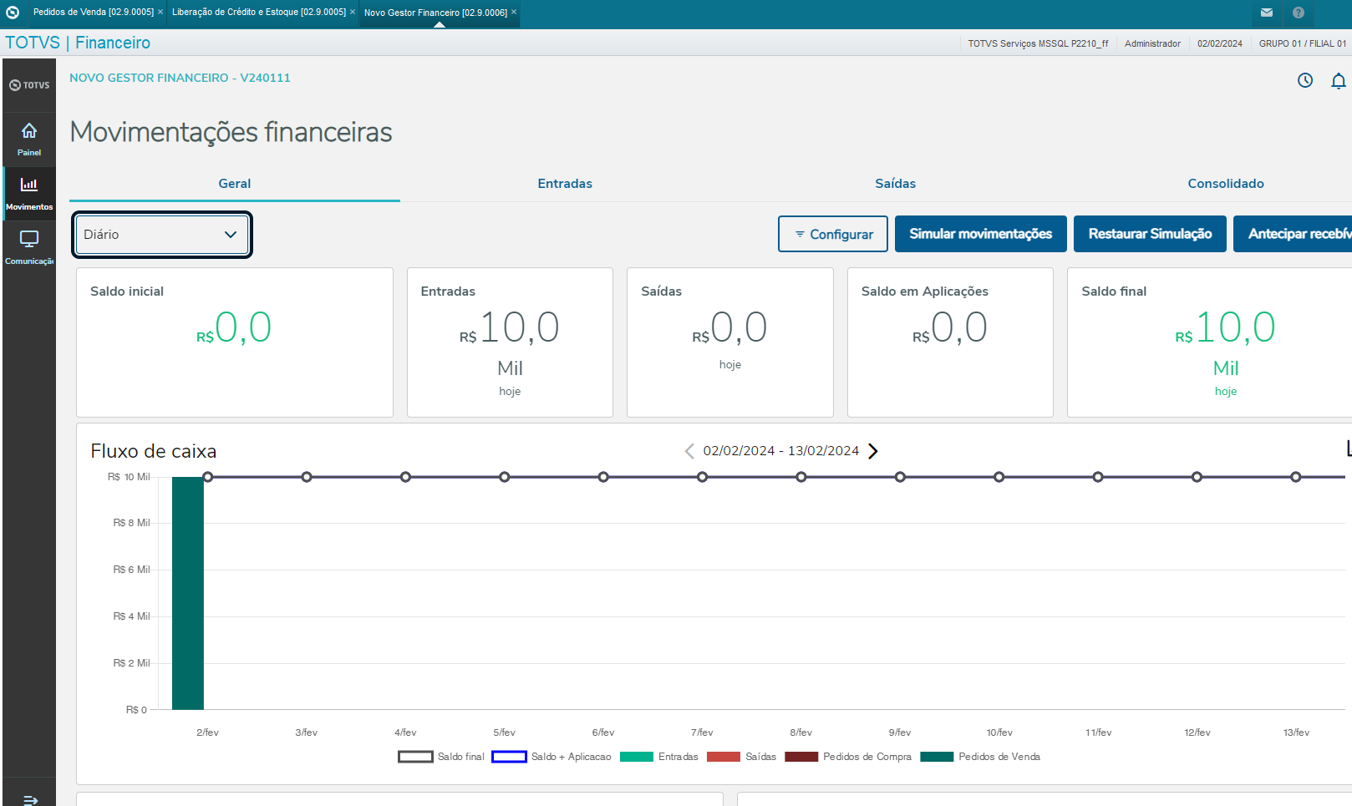Open the mail envelope icon
Screen dimensions: 1352x806
pos(1267,13)
